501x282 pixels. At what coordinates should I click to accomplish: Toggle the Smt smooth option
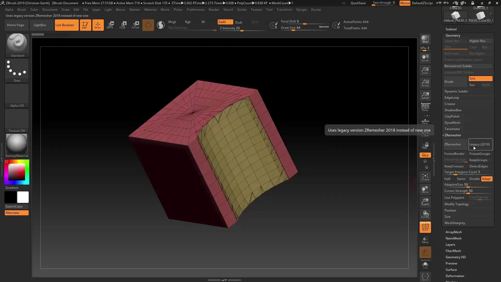click(x=480, y=79)
